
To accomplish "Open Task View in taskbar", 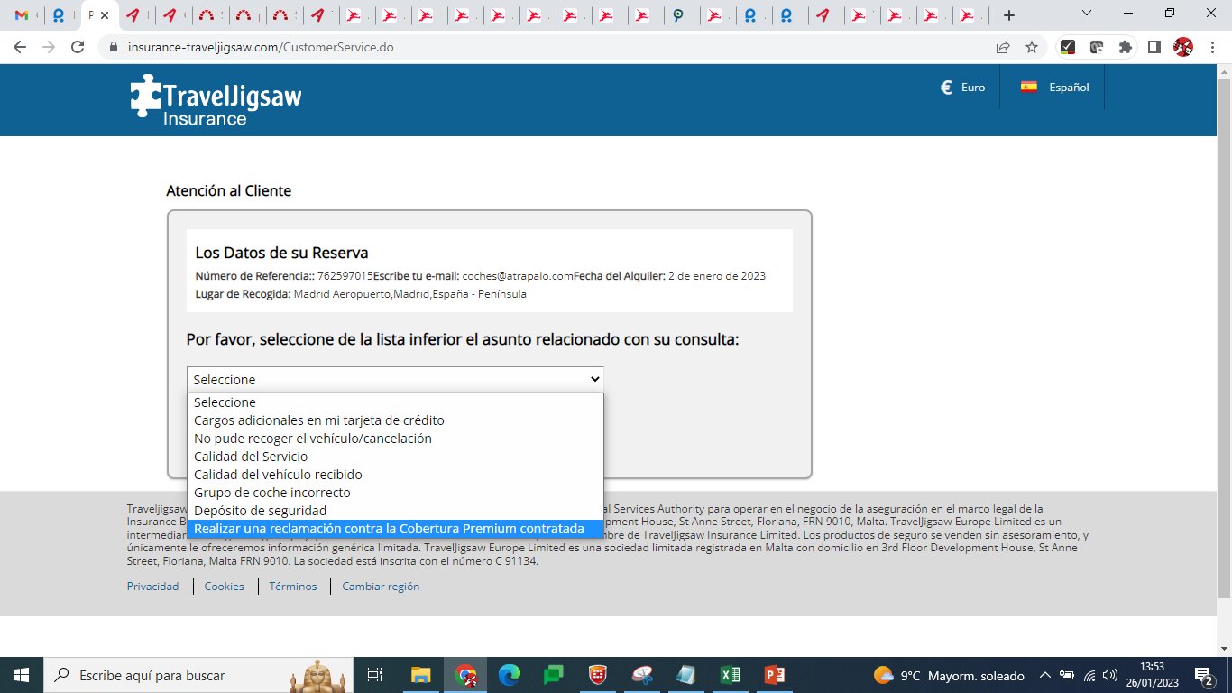I will [x=376, y=675].
